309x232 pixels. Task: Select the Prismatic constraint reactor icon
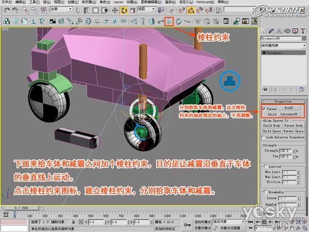pyautogui.click(x=169, y=21)
